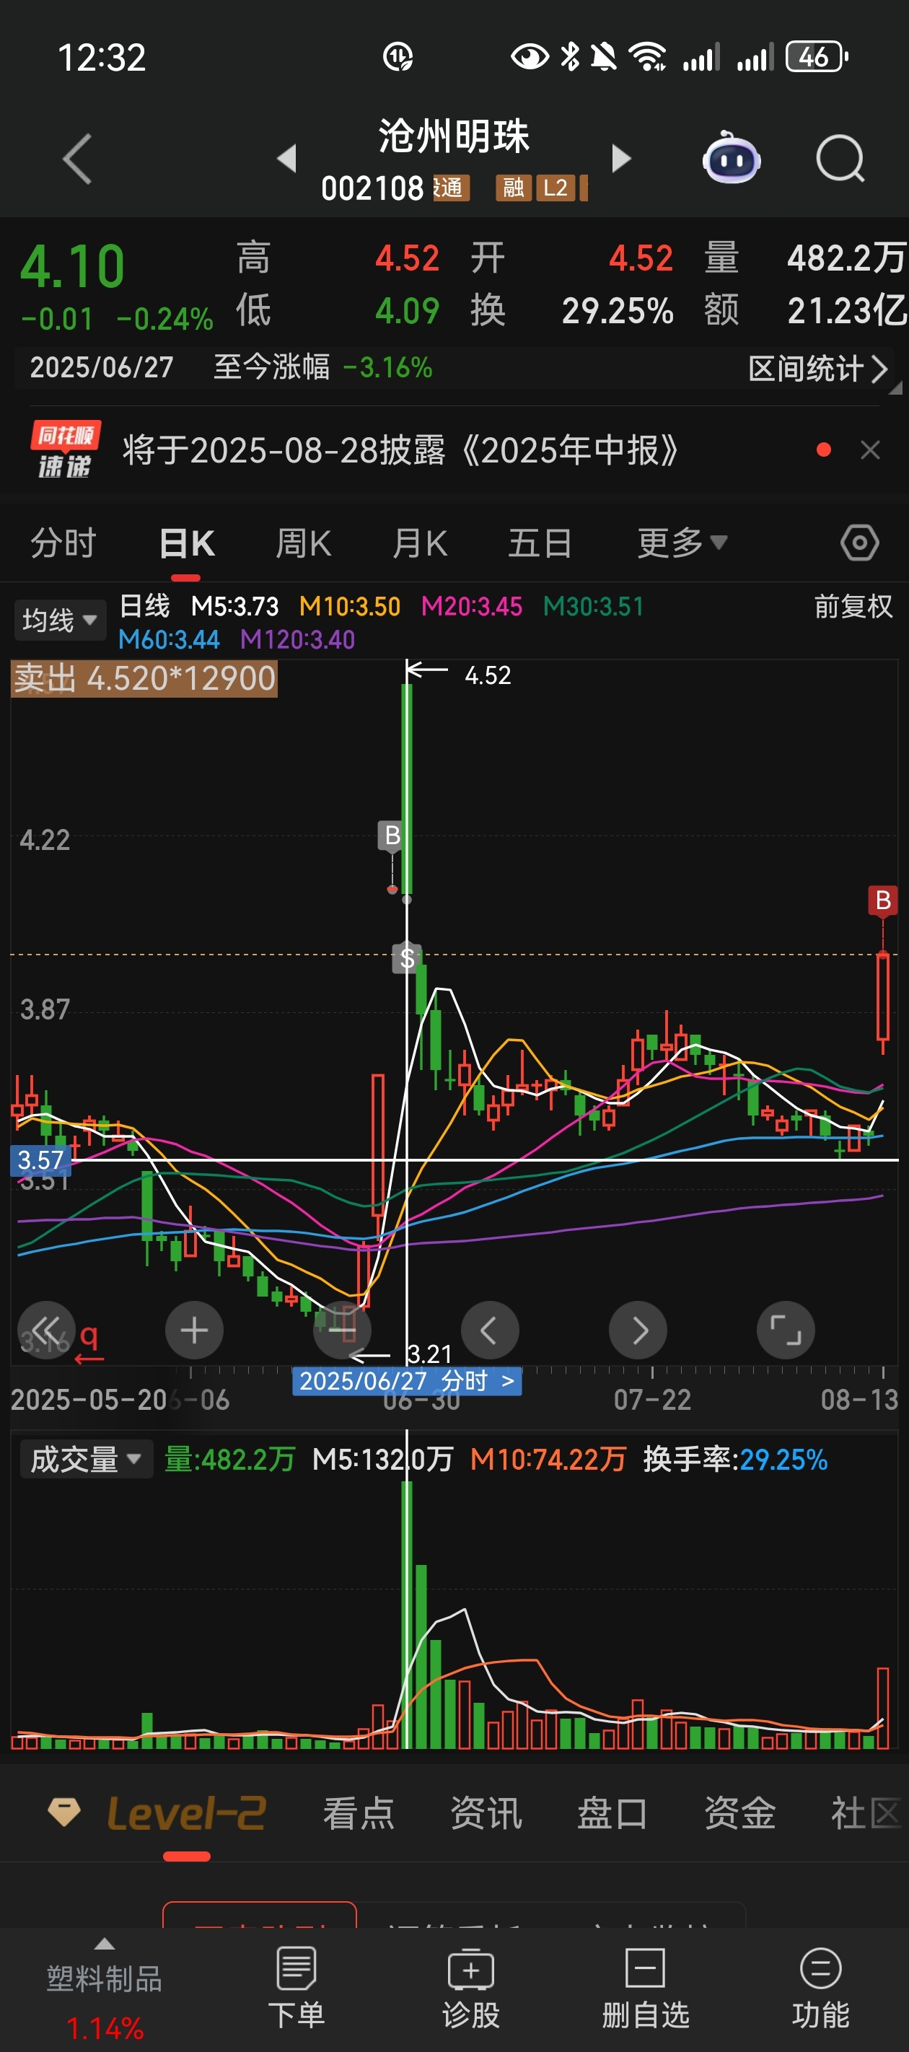Switch to the next stock triangle

pos(621,158)
